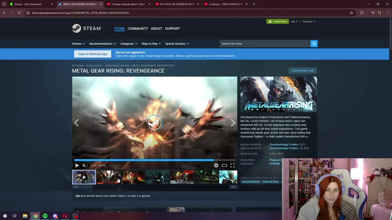Close the Stream - Kick Dashboard tab

(x=52, y=4)
